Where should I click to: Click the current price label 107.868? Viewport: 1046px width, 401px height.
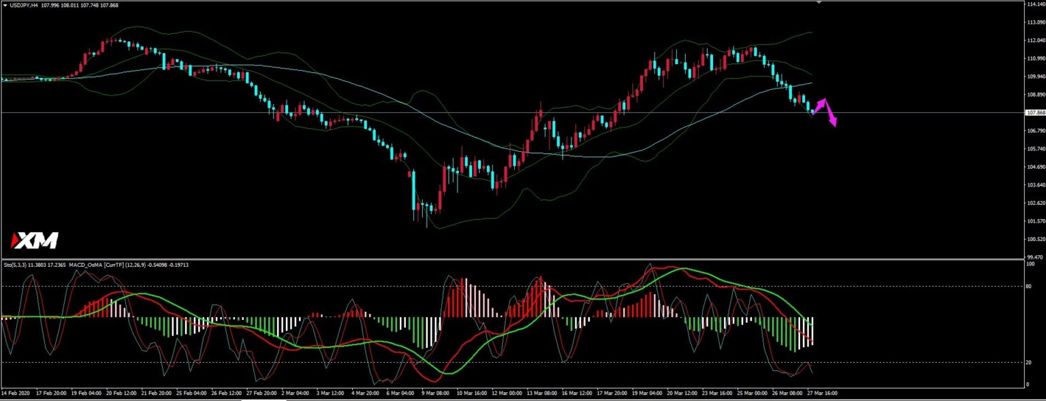pyautogui.click(x=1035, y=112)
